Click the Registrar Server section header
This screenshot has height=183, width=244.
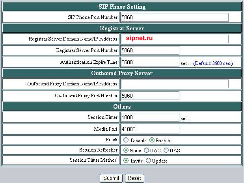point(122,28)
